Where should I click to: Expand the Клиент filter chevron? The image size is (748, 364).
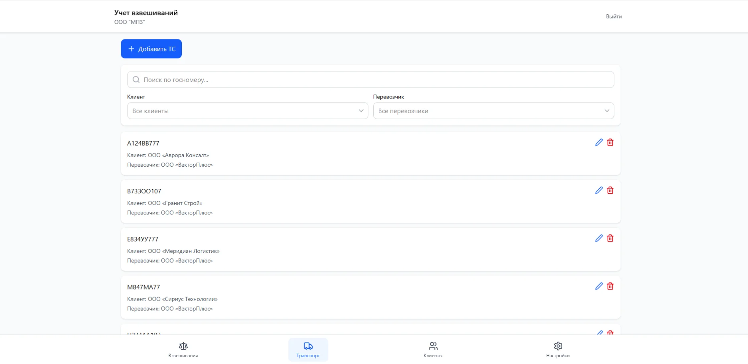361,111
